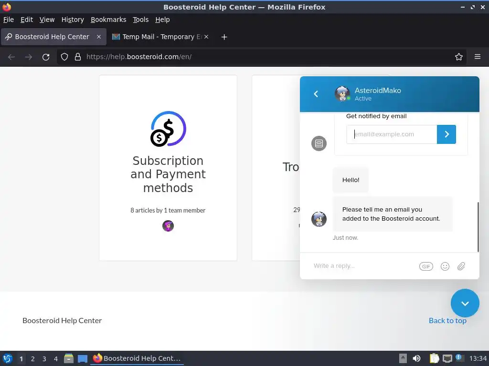Screen dimensions: 489x366
Task: Open the History menu
Action: pyautogui.click(x=73, y=20)
